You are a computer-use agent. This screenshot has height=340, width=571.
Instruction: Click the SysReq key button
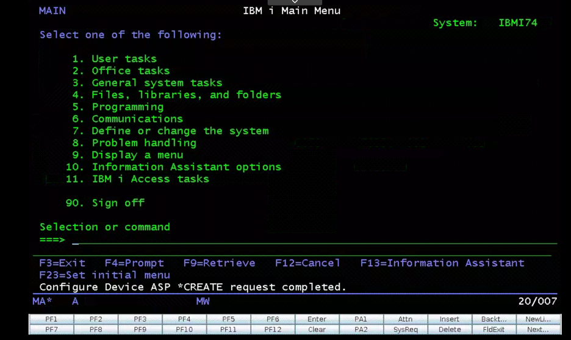coord(405,330)
